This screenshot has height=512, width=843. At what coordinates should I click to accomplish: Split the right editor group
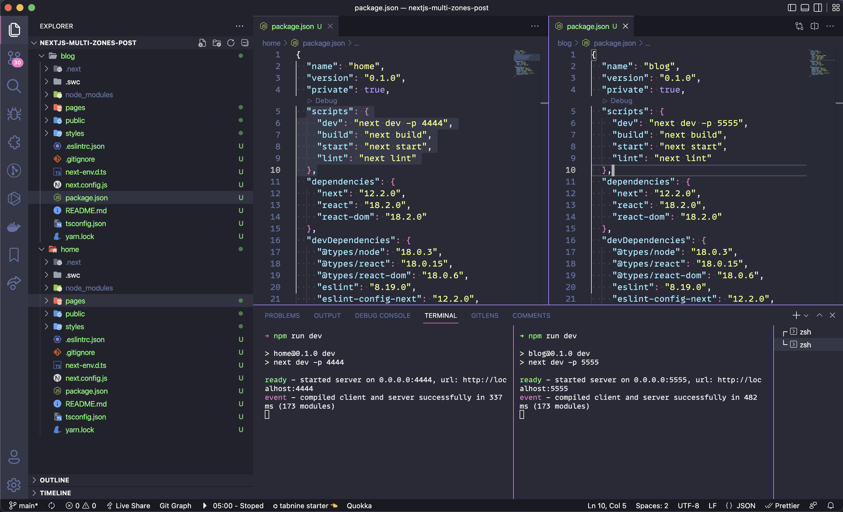coord(815,26)
